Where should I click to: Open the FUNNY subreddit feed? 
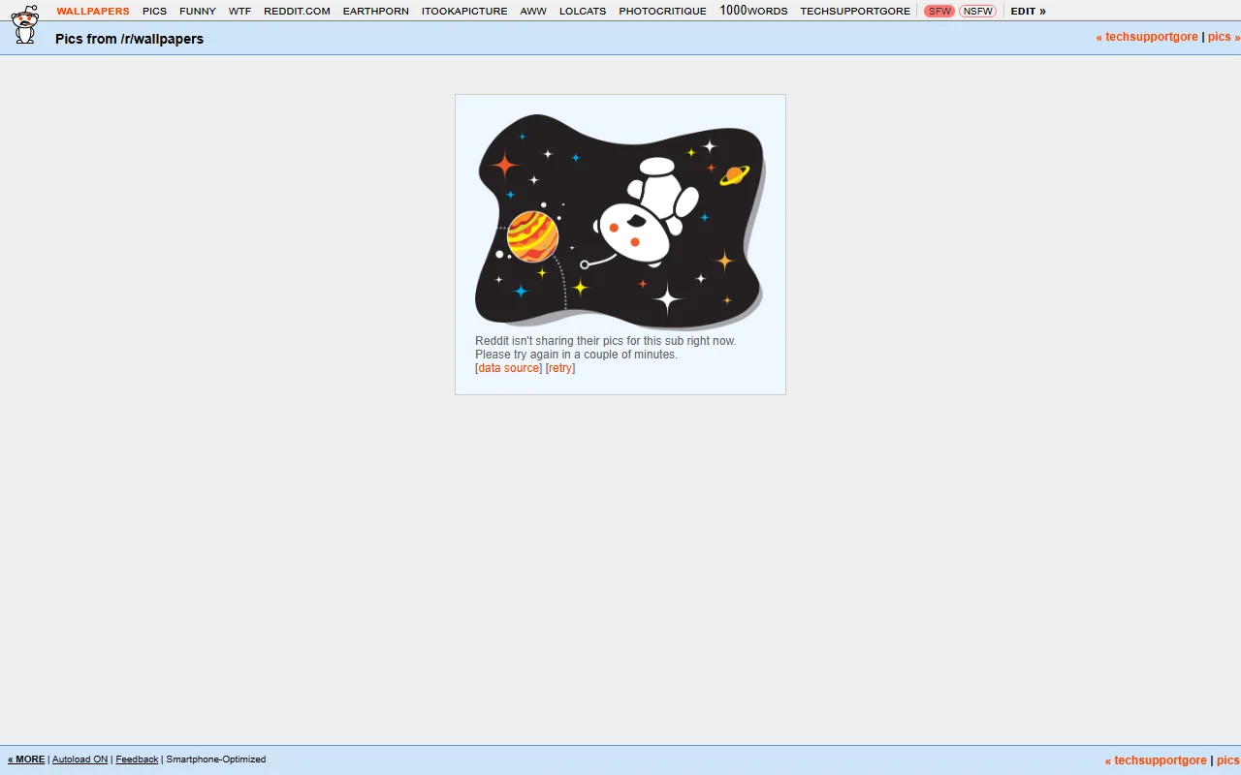click(x=197, y=11)
